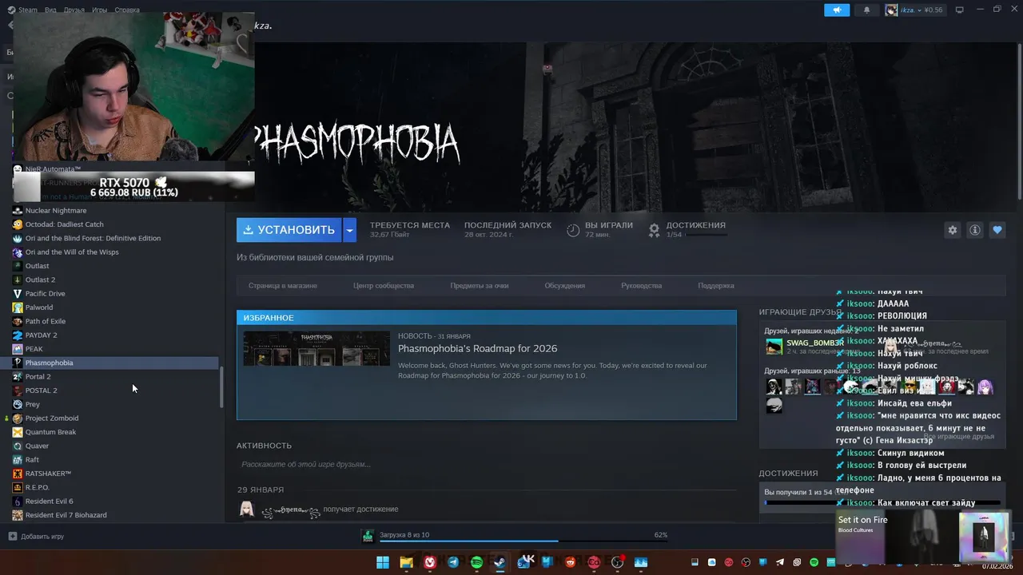Select PEAK in library list
Image resolution: width=1023 pixels, height=575 pixels.
34,349
